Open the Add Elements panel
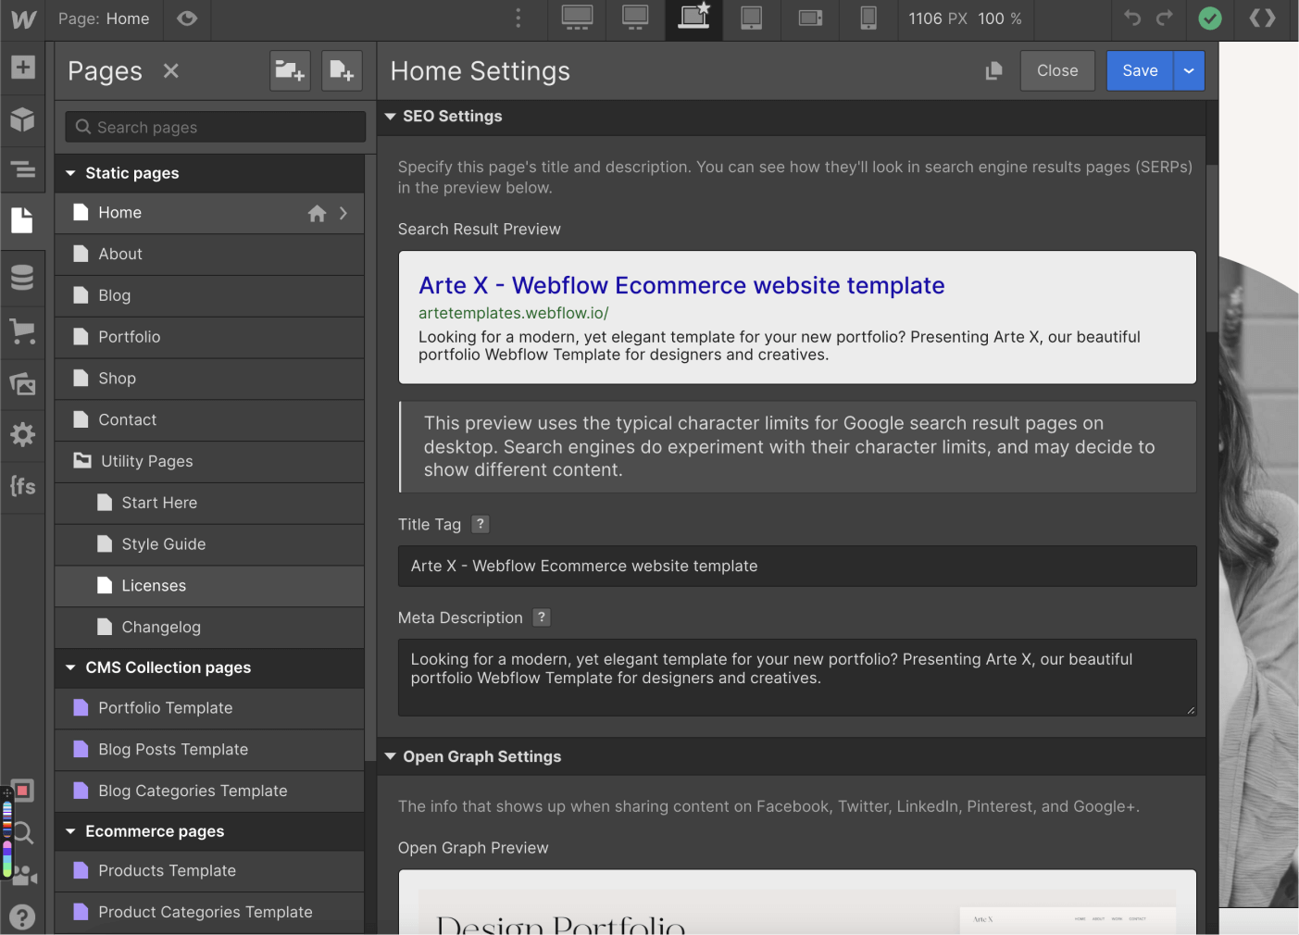 click(x=23, y=67)
